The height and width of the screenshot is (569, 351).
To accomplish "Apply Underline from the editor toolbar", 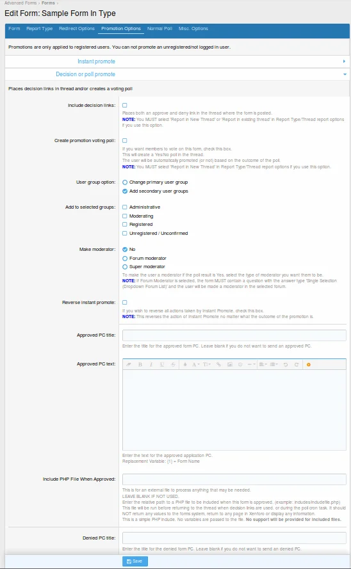I will 162,364.
